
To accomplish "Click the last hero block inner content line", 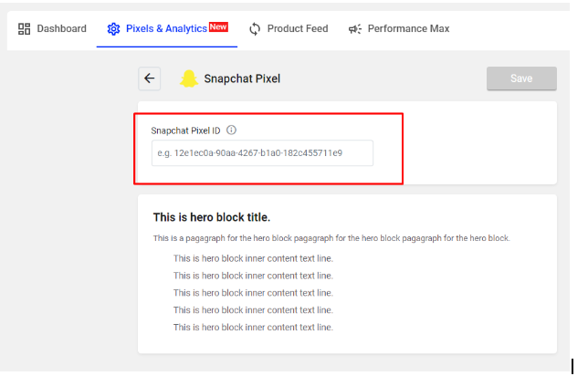I will 253,328.
